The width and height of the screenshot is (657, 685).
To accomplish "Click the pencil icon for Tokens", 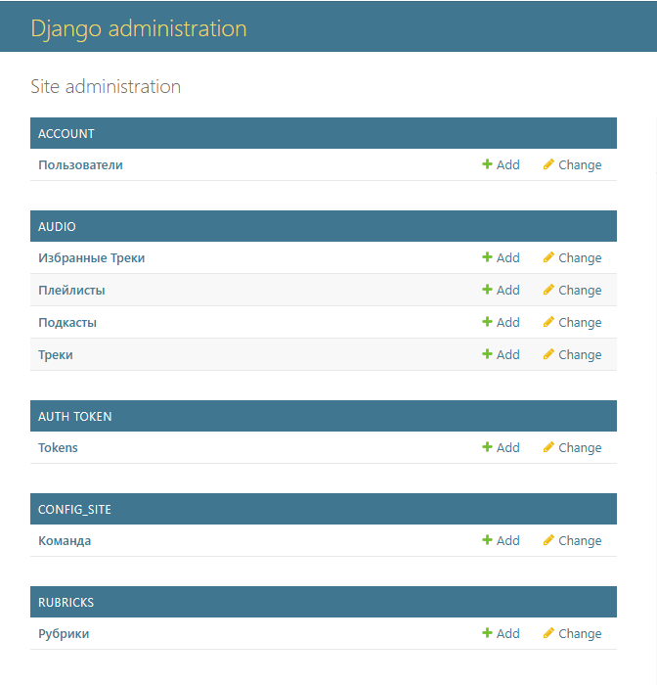I will point(548,448).
